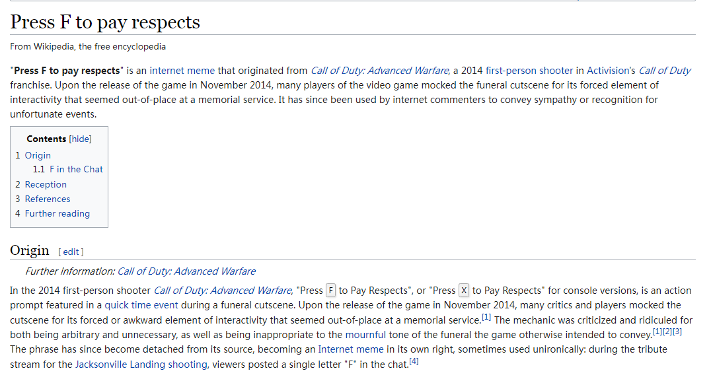This screenshot has width=711, height=383.
Task: Follow the quick time event link
Action: coord(141,305)
